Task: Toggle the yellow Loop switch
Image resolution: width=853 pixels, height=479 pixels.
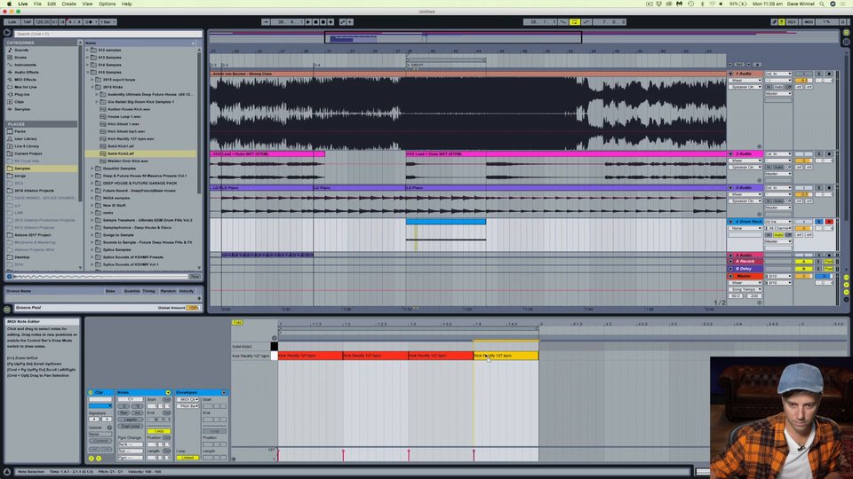Action: coord(575,21)
